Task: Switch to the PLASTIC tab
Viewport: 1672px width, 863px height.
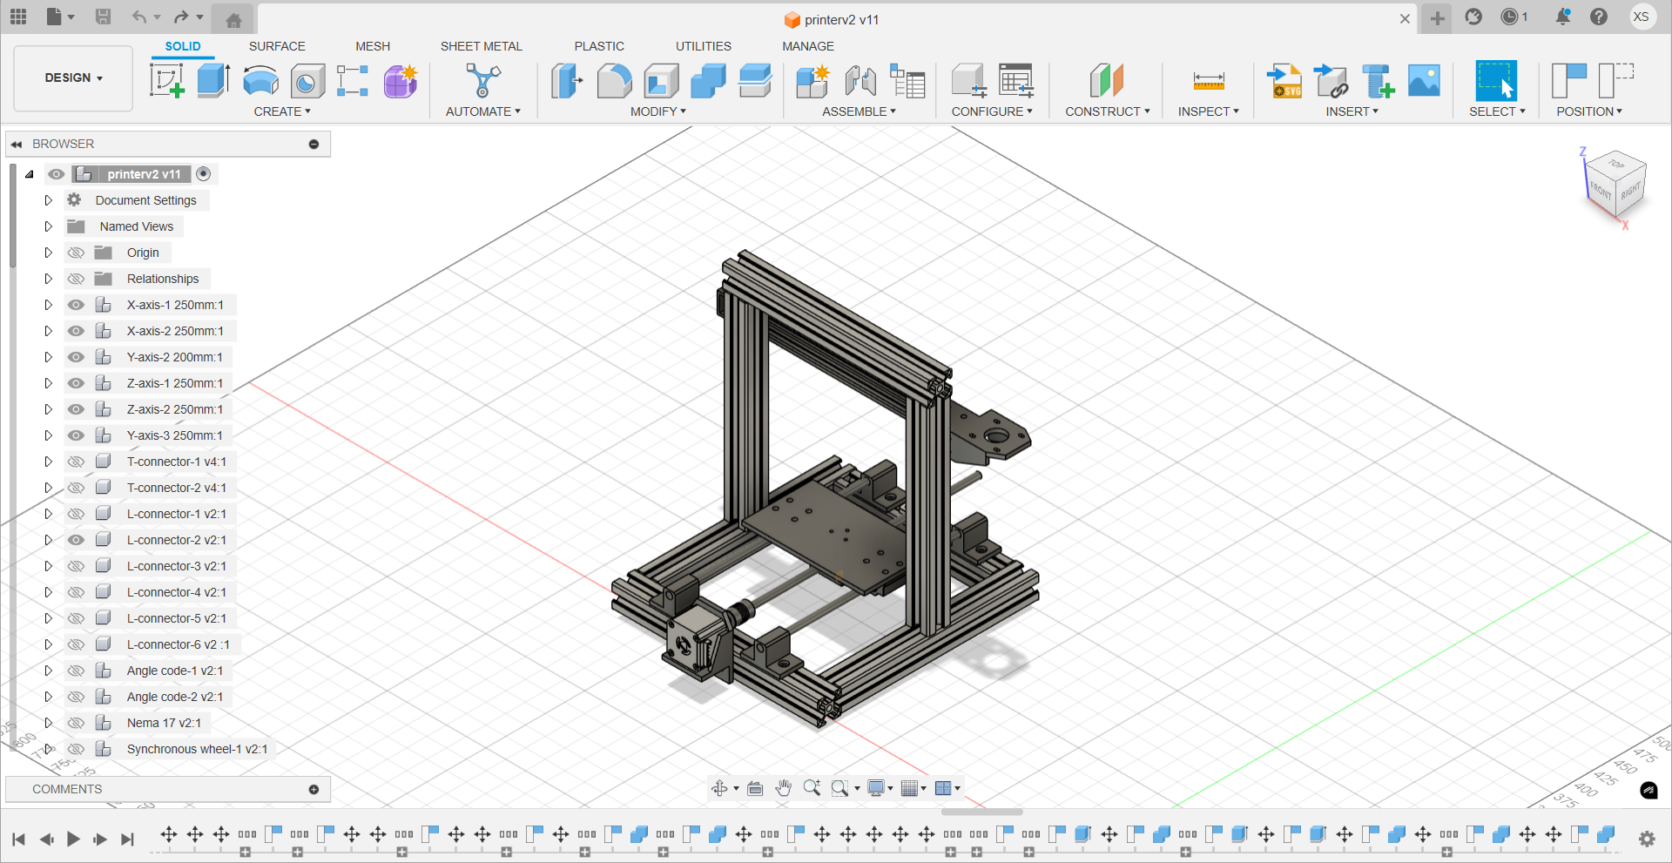Action: [599, 46]
